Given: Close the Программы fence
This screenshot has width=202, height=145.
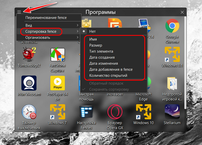Looking at the screenshot, I should click(182, 12).
